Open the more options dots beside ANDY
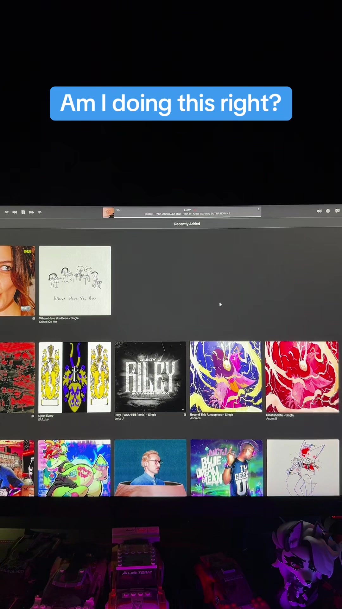The width and height of the screenshot is (342, 609). [195, 210]
